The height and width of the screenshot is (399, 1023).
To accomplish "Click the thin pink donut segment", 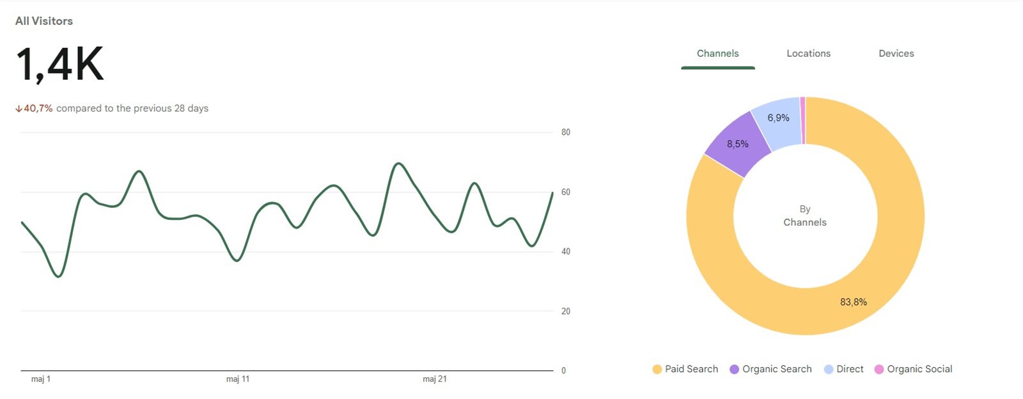I will (802, 121).
